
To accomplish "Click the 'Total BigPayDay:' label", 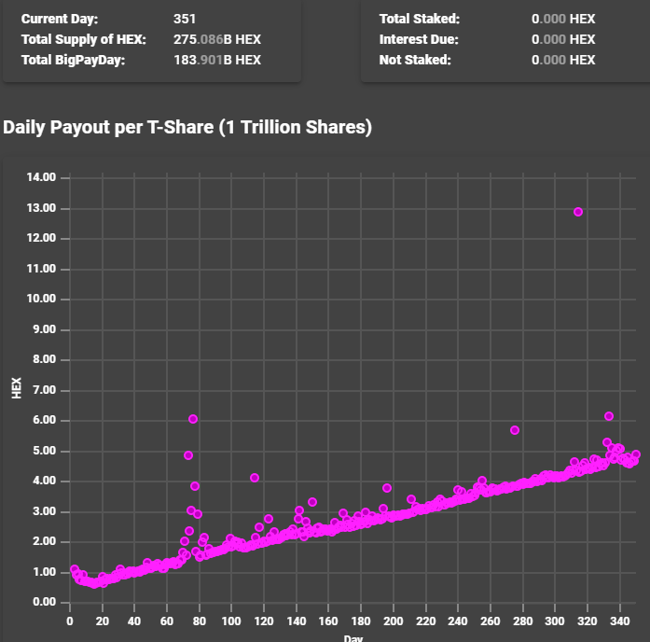I will 73,60.
